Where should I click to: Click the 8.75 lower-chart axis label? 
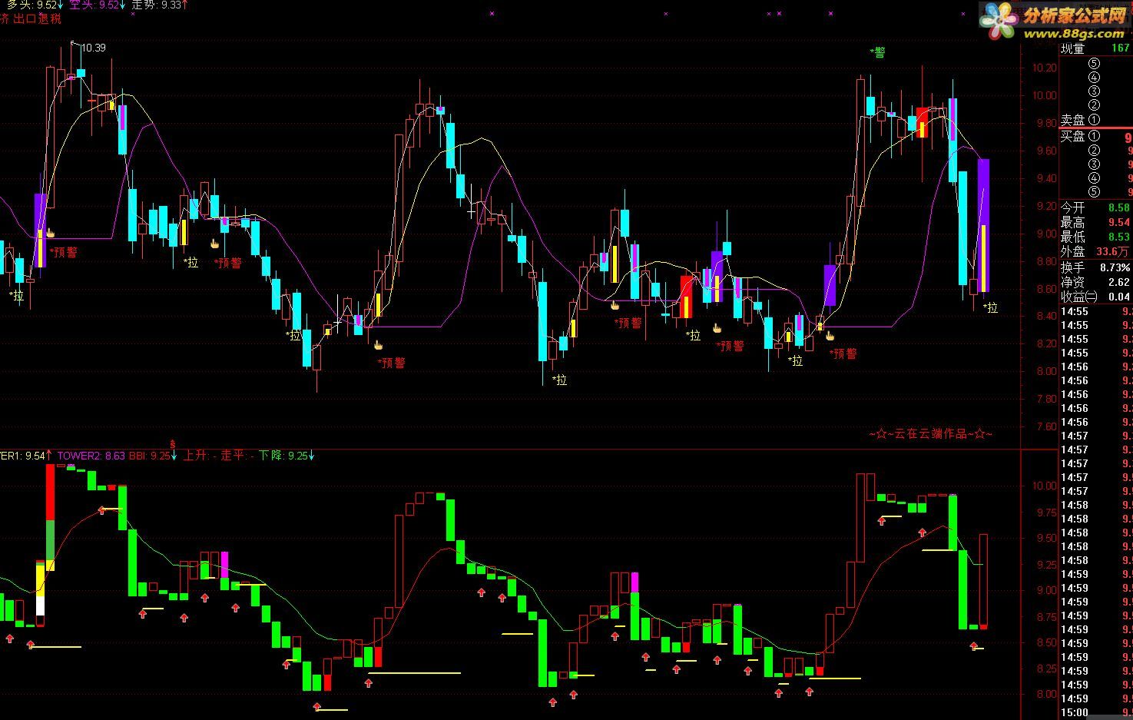pos(1046,616)
